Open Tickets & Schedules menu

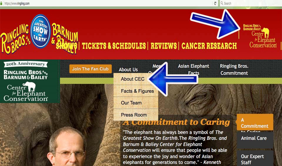(x=114, y=46)
